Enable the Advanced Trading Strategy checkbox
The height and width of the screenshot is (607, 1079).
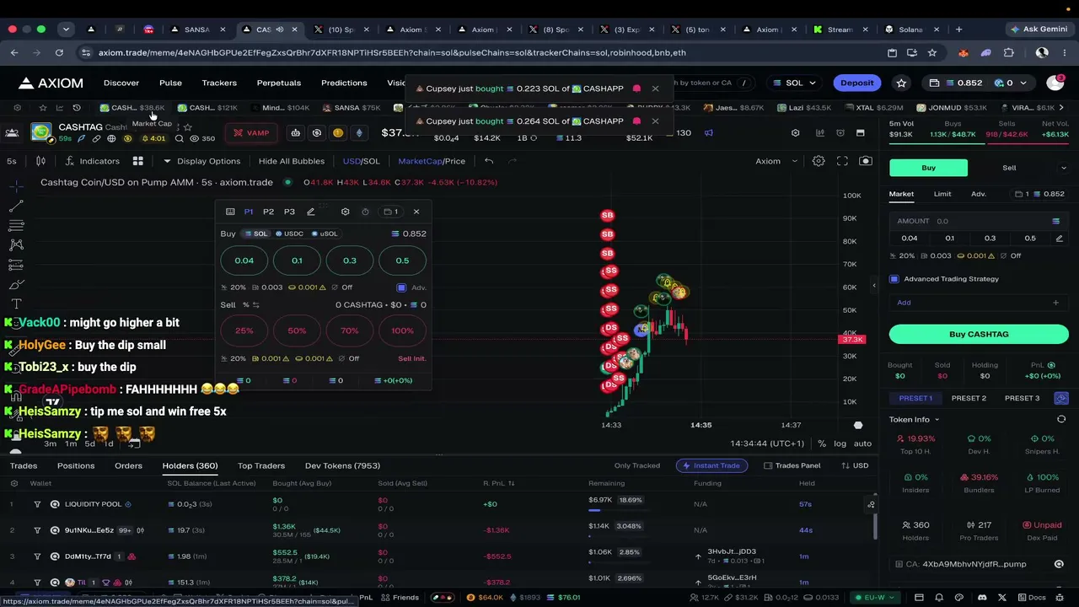click(894, 279)
